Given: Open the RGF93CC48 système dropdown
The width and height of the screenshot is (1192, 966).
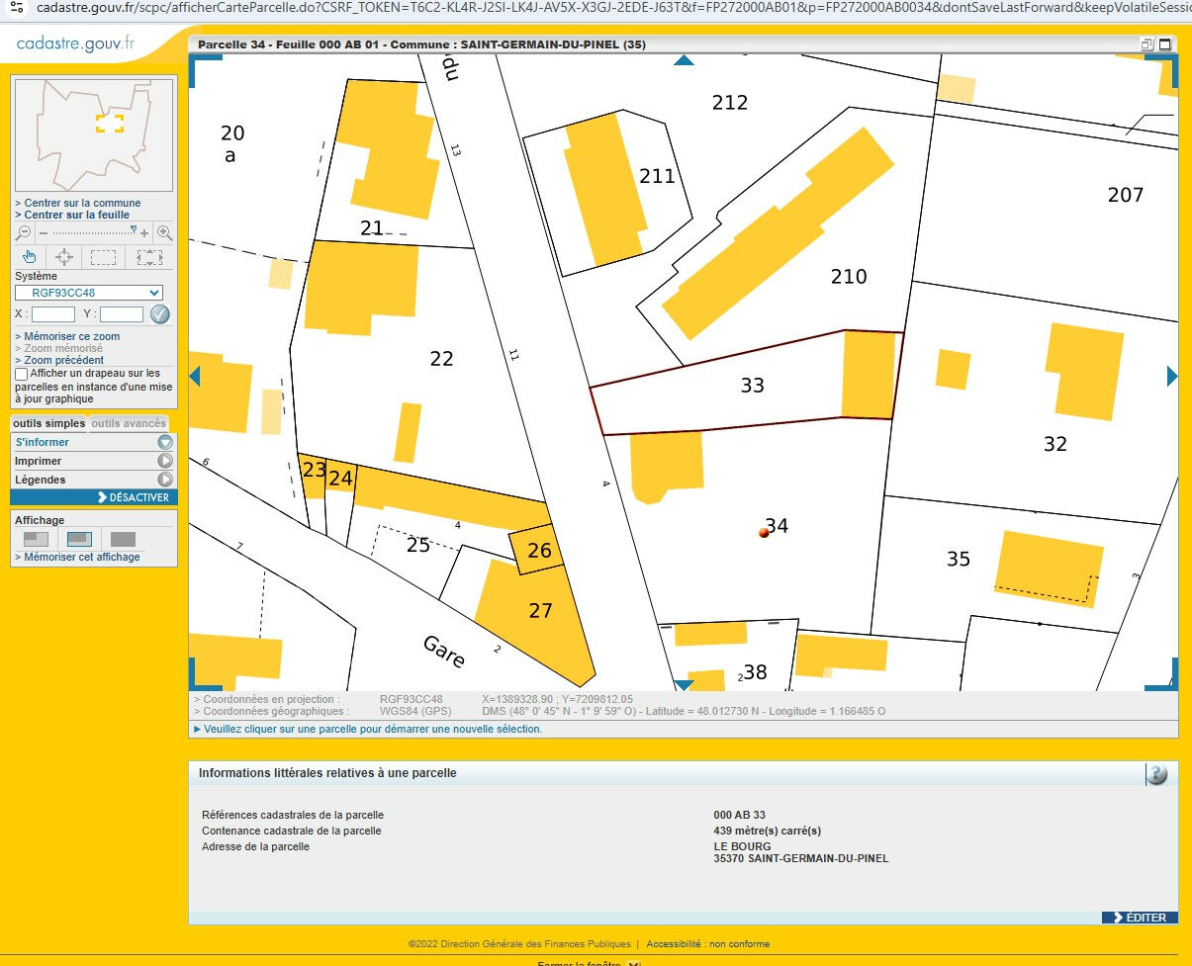Looking at the screenshot, I should pos(89,293).
